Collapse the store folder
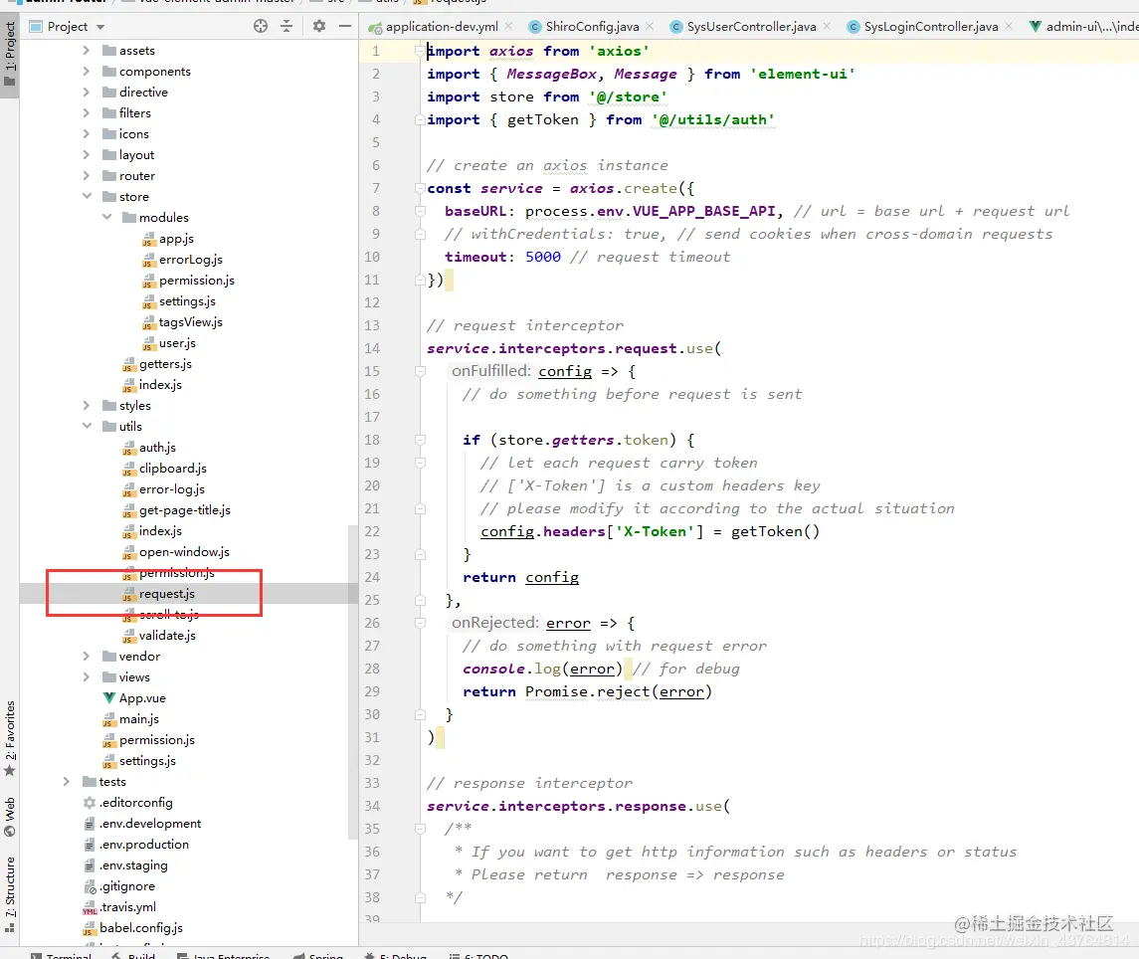 87,196
